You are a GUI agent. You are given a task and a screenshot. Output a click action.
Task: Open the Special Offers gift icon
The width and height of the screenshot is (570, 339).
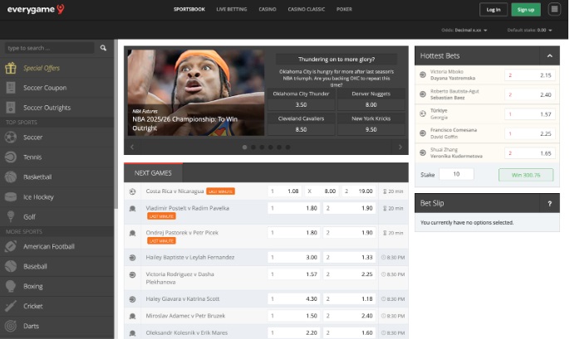click(x=11, y=68)
